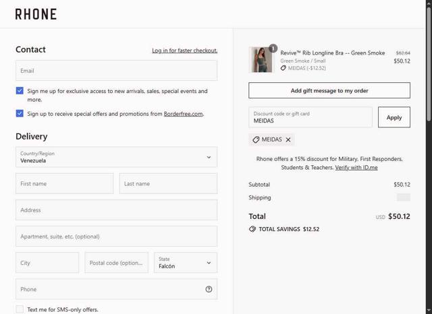Viewport: 432px width, 314px height.
Task: Focus the City field
Action: coord(47,263)
